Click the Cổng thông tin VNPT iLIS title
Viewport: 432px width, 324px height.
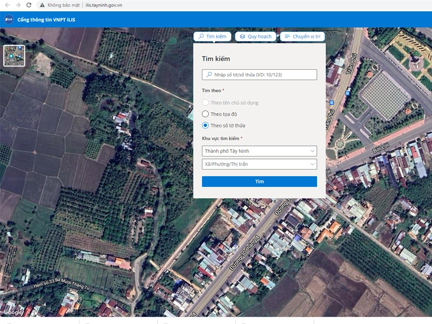[46, 19]
